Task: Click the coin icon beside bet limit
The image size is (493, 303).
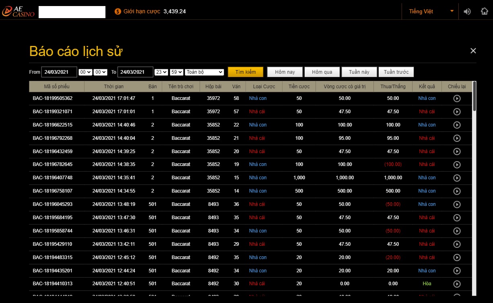Action: 118,12
